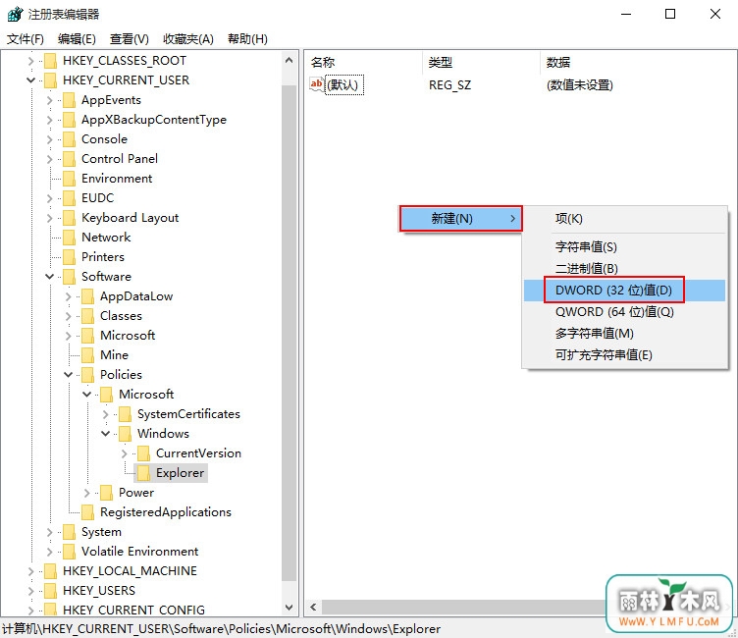Expand the AppEvents tree node
The height and width of the screenshot is (638, 738).
49,100
